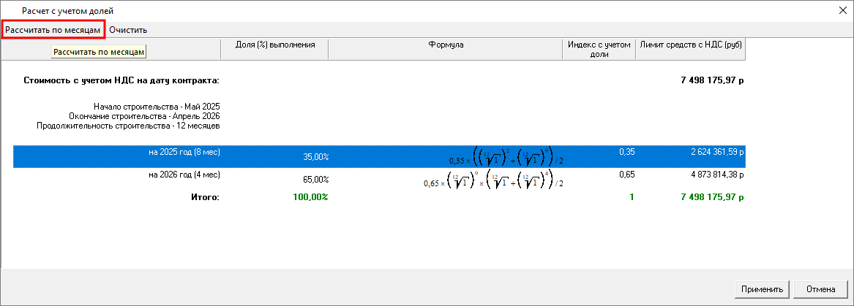Click the 0,35 index value
Image resolution: width=854 pixels, height=306 pixels.
point(626,153)
